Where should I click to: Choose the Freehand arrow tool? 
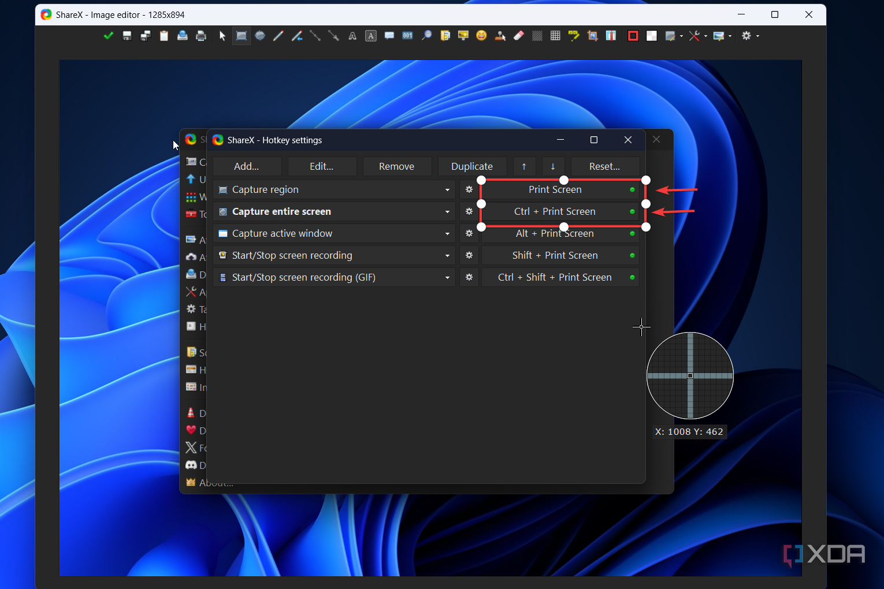tap(297, 36)
